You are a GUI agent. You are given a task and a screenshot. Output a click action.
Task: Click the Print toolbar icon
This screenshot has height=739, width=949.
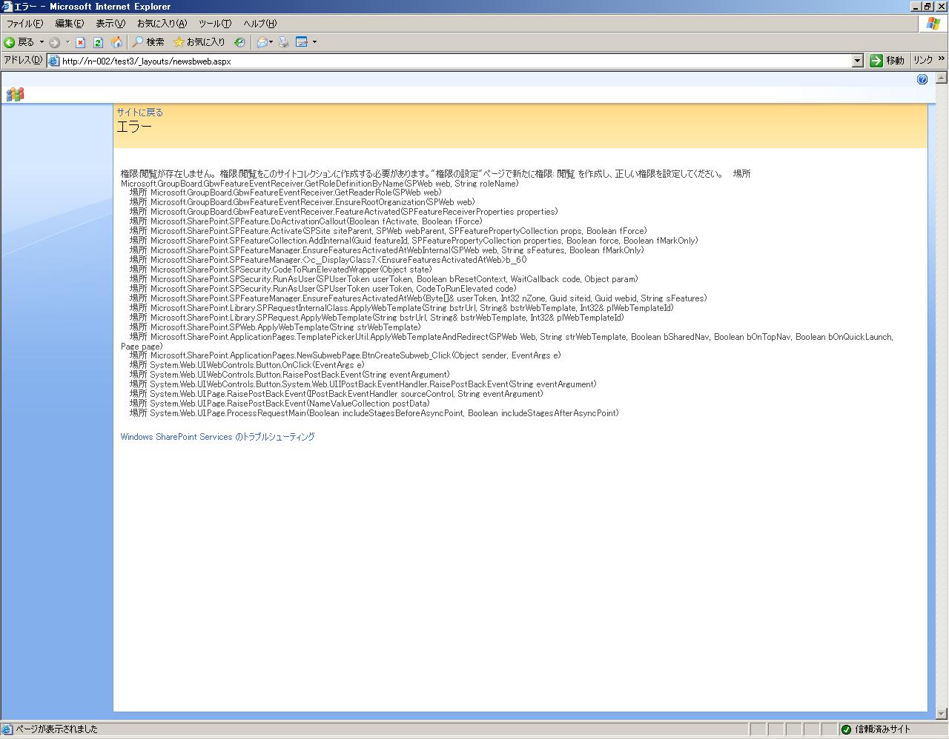tap(283, 42)
